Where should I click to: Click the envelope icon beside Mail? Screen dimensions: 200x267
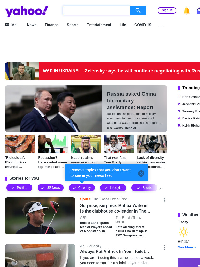[7, 25]
